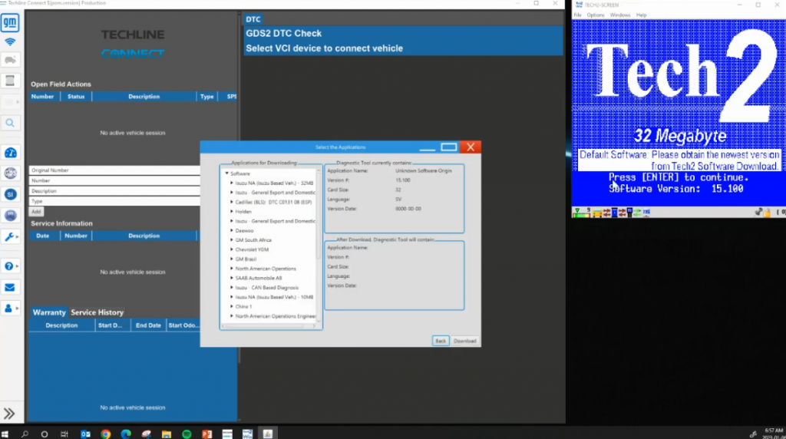Viewport: 786px width, 439px height.
Task: Open Outlook from the taskbar
Action: [x=86, y=434]
